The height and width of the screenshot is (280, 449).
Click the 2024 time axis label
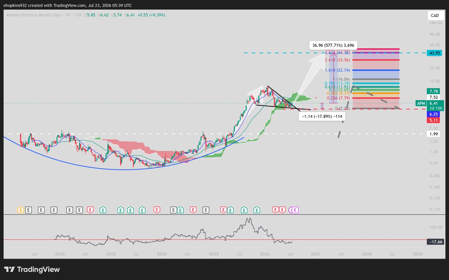[162, 254]
